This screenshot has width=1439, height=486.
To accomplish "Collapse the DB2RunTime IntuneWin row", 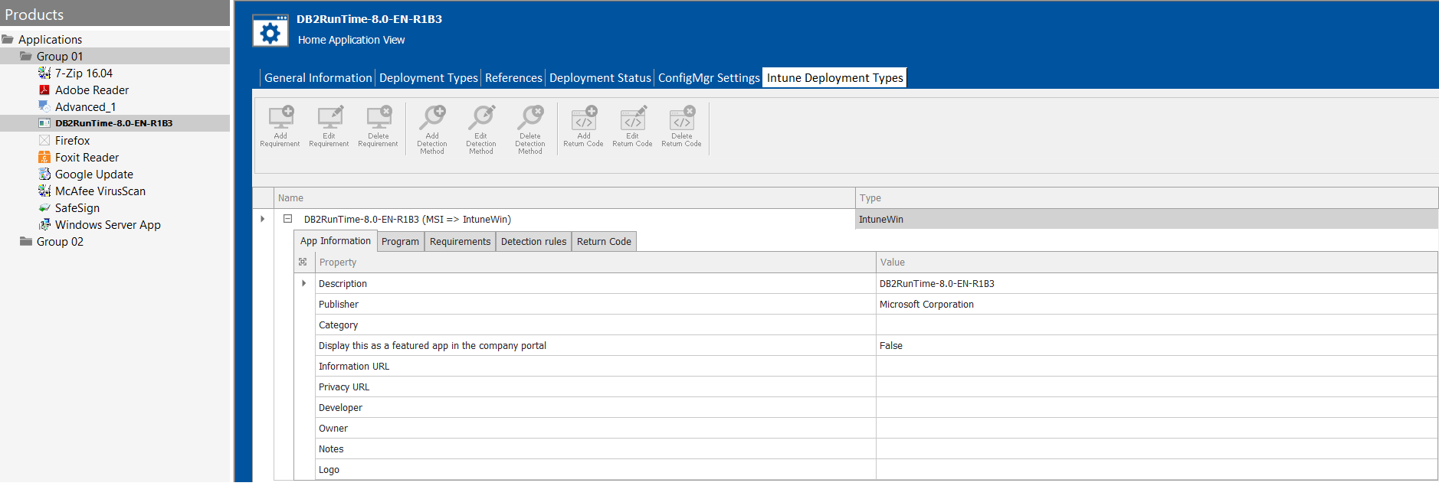I will [x=288, y=219].
